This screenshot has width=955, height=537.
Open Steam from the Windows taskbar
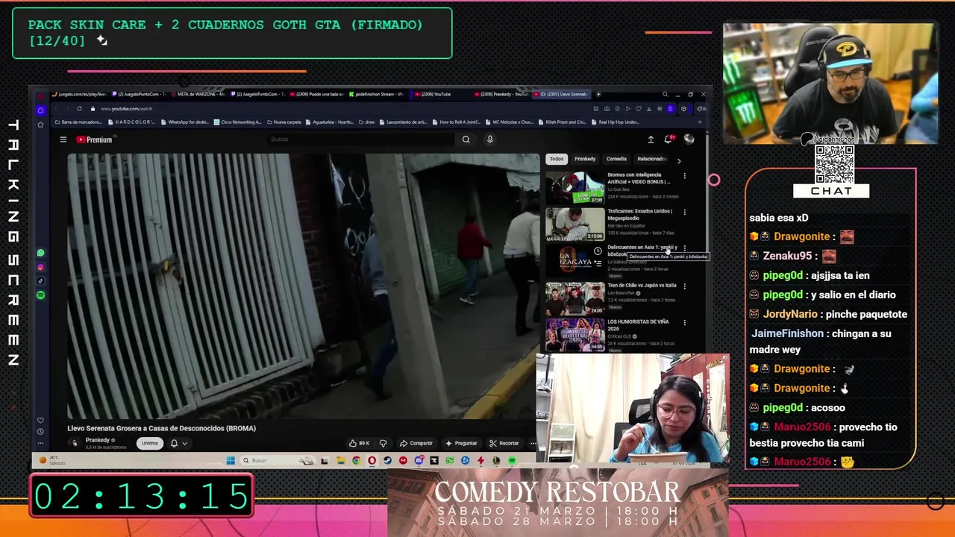pyautogui.click(x=387, y=460)
